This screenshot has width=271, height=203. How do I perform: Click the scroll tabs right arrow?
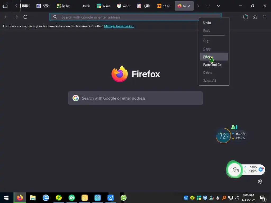point(198,6)
